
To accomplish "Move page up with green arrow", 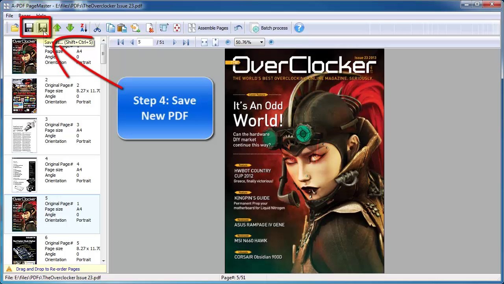I will 57,28.
